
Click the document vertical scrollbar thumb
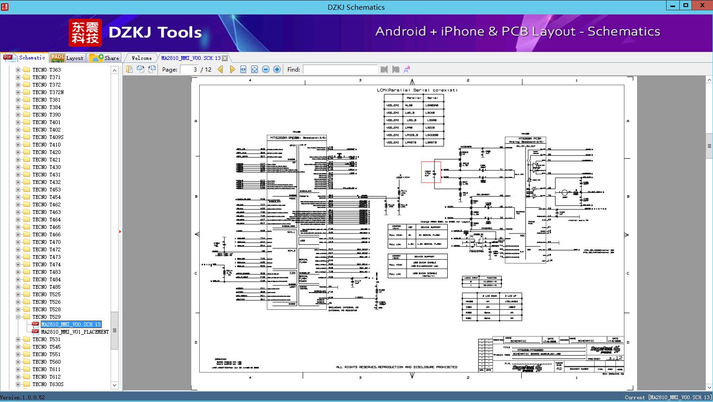click(x=709, y=146)
